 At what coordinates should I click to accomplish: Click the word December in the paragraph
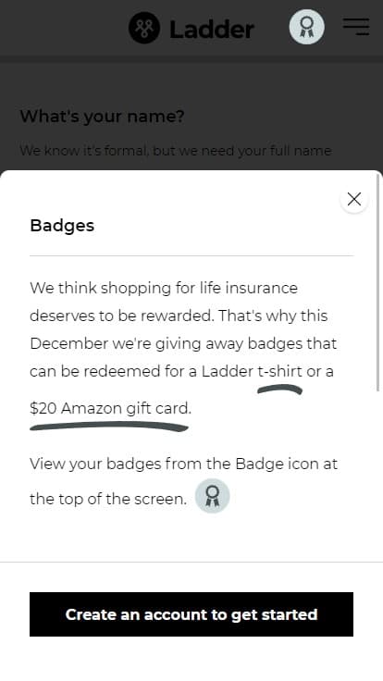point(68,343)
